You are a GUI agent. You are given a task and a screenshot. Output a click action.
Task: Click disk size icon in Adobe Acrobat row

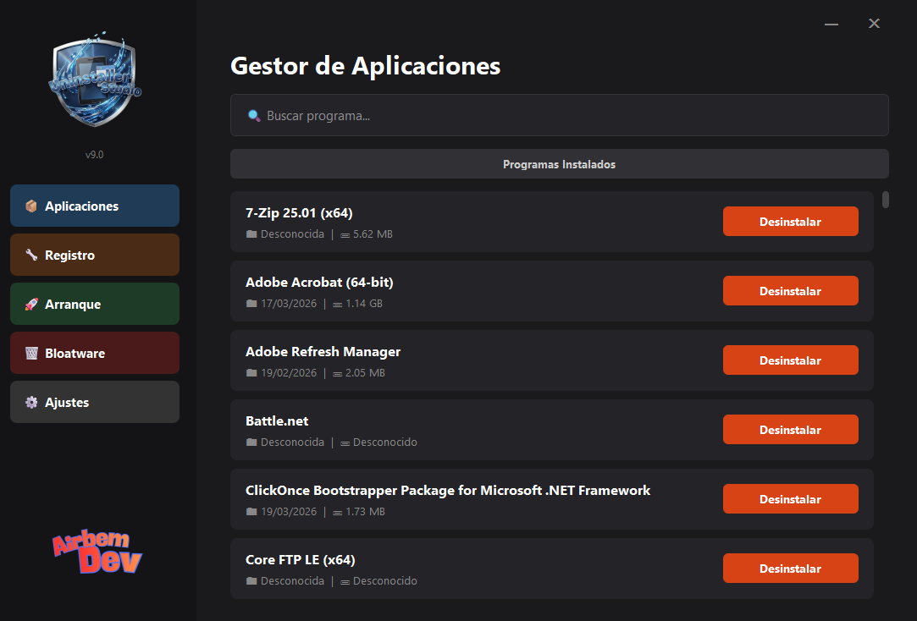[x=338, y=305]
